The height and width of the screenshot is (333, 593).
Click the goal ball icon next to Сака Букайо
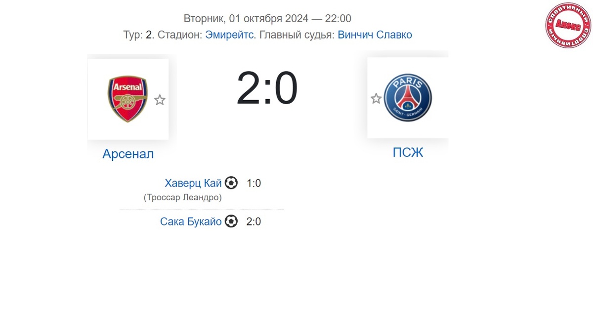pyautogui.click(x=231, y=221)
